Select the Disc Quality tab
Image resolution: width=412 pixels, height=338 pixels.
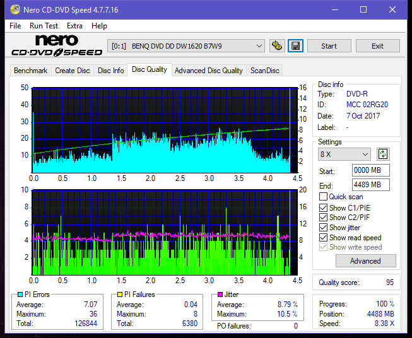pyautogui.click(x=150, y=69)
